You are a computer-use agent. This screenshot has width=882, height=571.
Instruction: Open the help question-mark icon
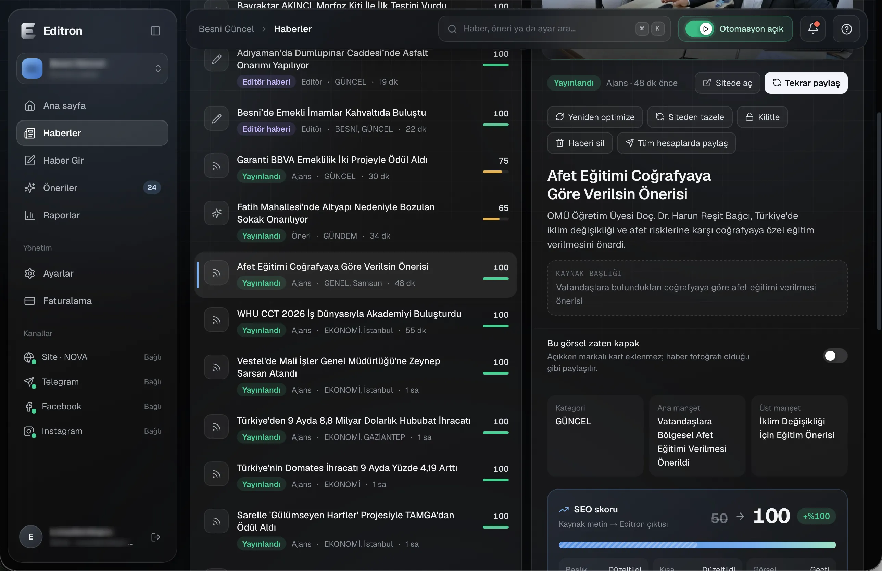click(x=846, y=28)
